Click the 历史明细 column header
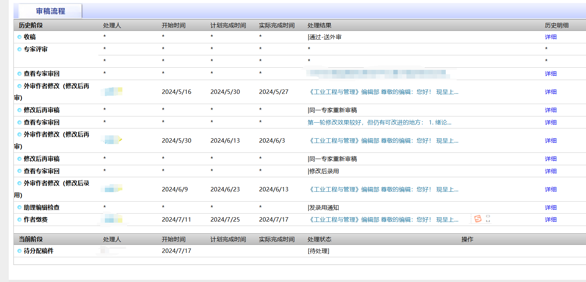The height and width of the screenshot is (282, 586). tap(557, 25)
